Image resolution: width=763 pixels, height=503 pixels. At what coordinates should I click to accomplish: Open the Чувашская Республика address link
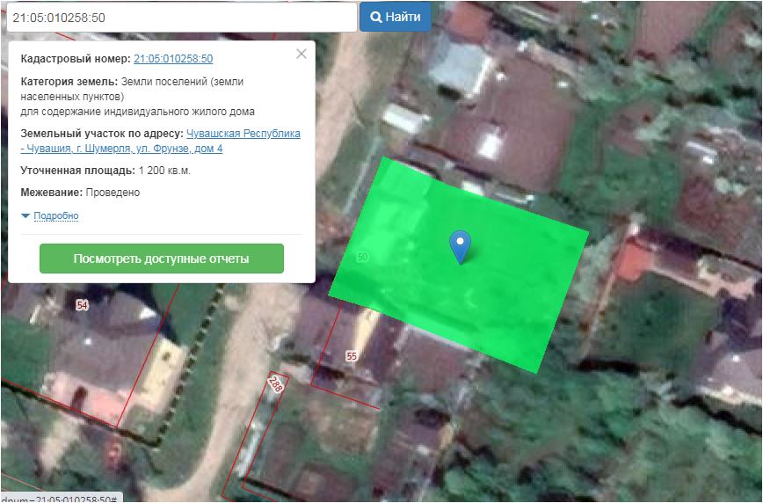243,134
